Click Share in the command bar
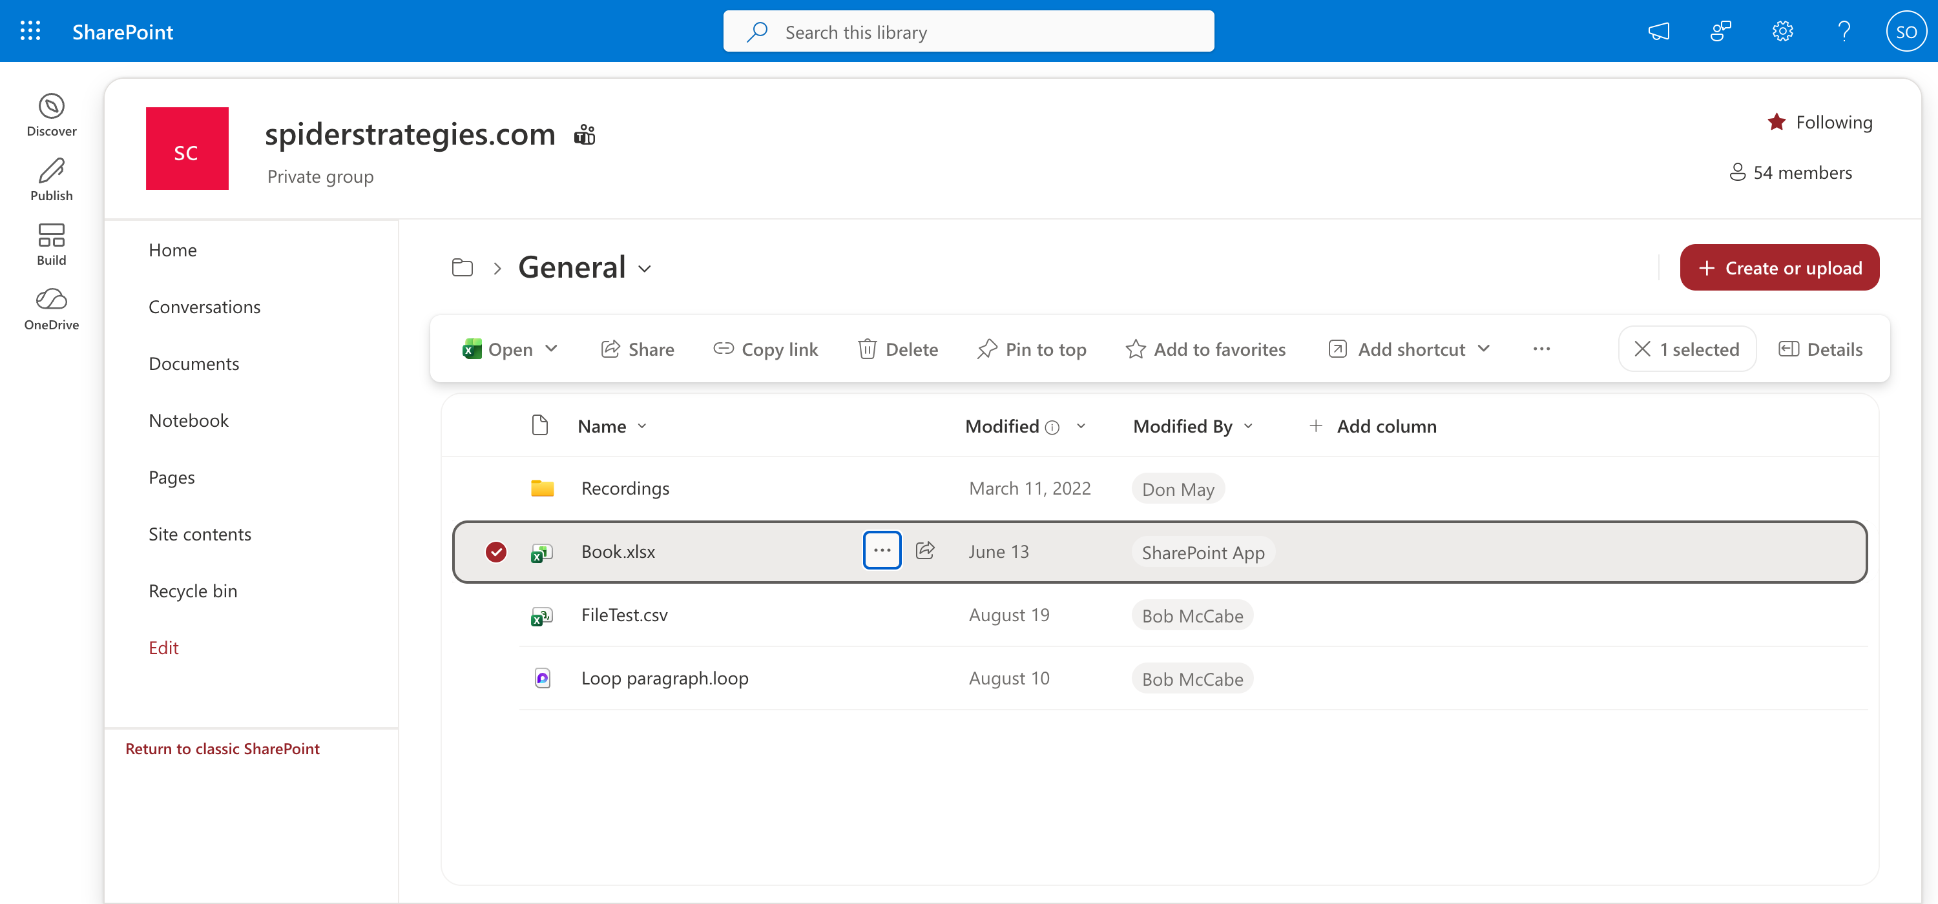 637,349
